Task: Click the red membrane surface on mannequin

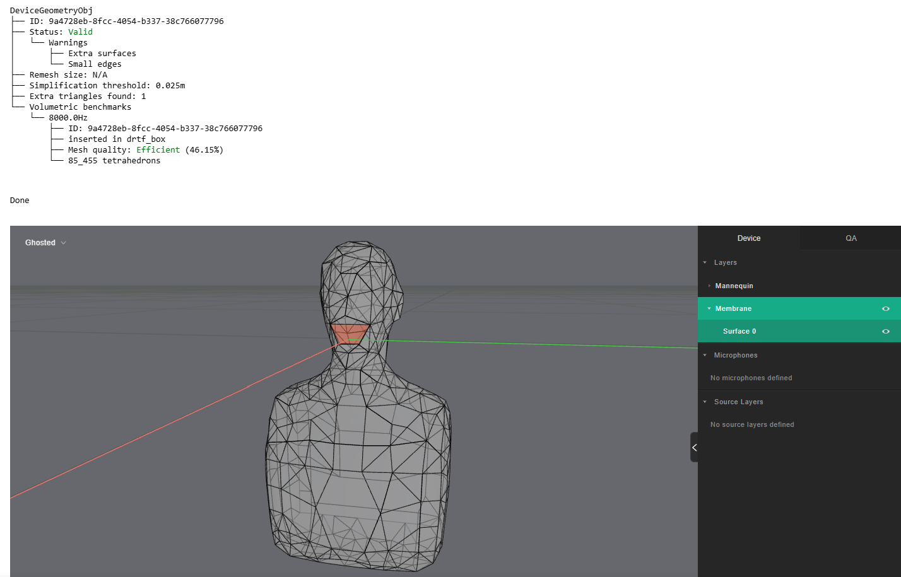Action: [x=350, y=332]
